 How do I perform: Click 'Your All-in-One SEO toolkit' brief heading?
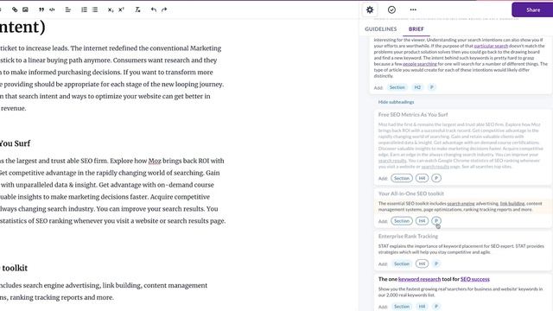pyautogui.click(x=411, y=194)
